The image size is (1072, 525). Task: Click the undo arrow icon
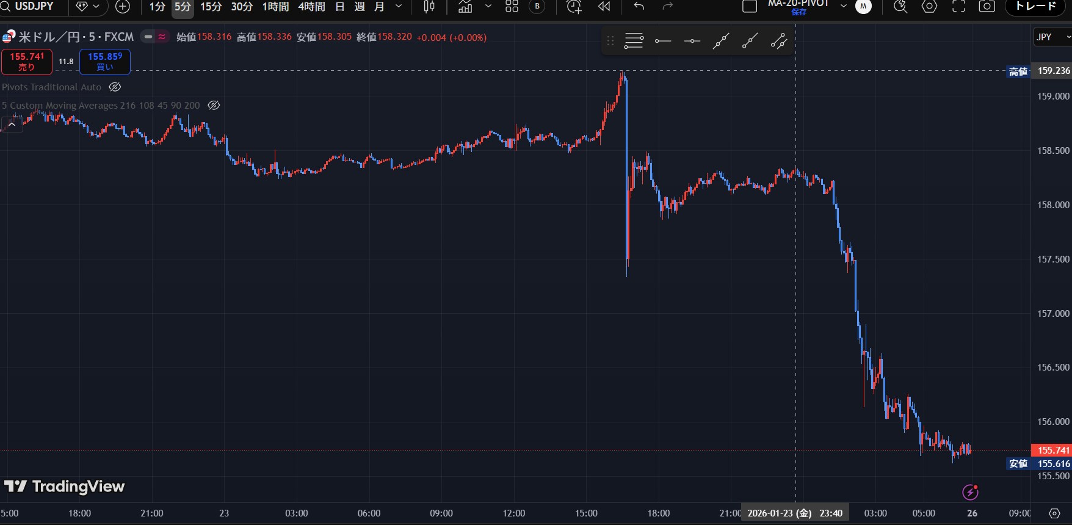click(x=639, y=7)
